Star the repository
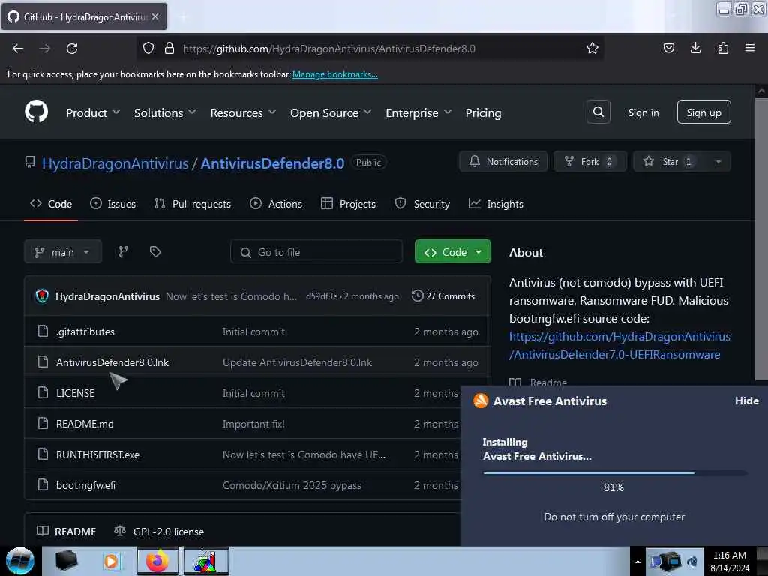Image resolution: width=768 pixels, height=576 pixels. click(x=670, y=162)
